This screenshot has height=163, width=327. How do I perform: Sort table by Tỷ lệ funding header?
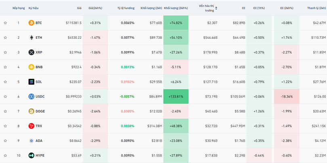[x=126, y=8]
